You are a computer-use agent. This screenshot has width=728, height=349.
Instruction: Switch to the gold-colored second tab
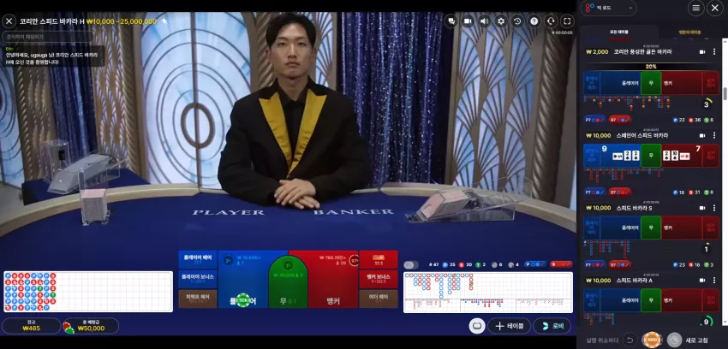689,32
